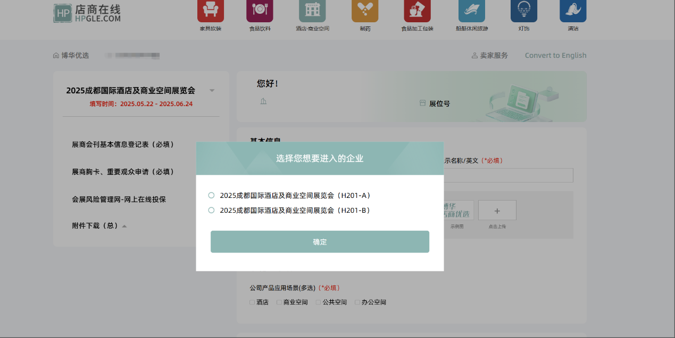Select the 船艇休闲旅游 boat icon
The width and height of the screenshot is (675, 338).
472,11
